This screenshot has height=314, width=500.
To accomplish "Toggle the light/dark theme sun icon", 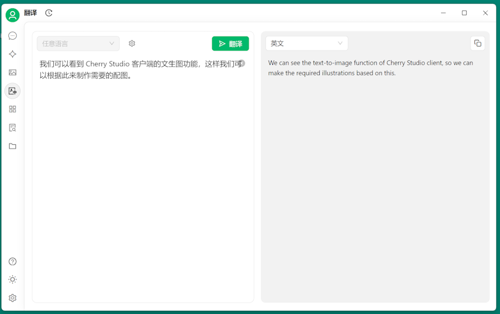I will [x=12, y=279].
